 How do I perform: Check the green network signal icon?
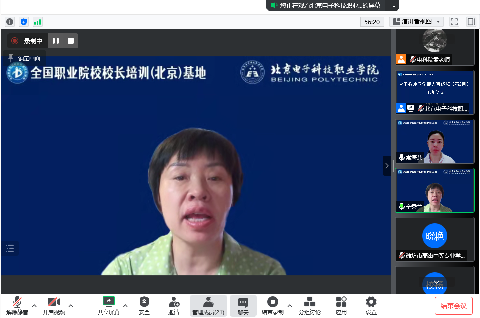pos(38,22)
